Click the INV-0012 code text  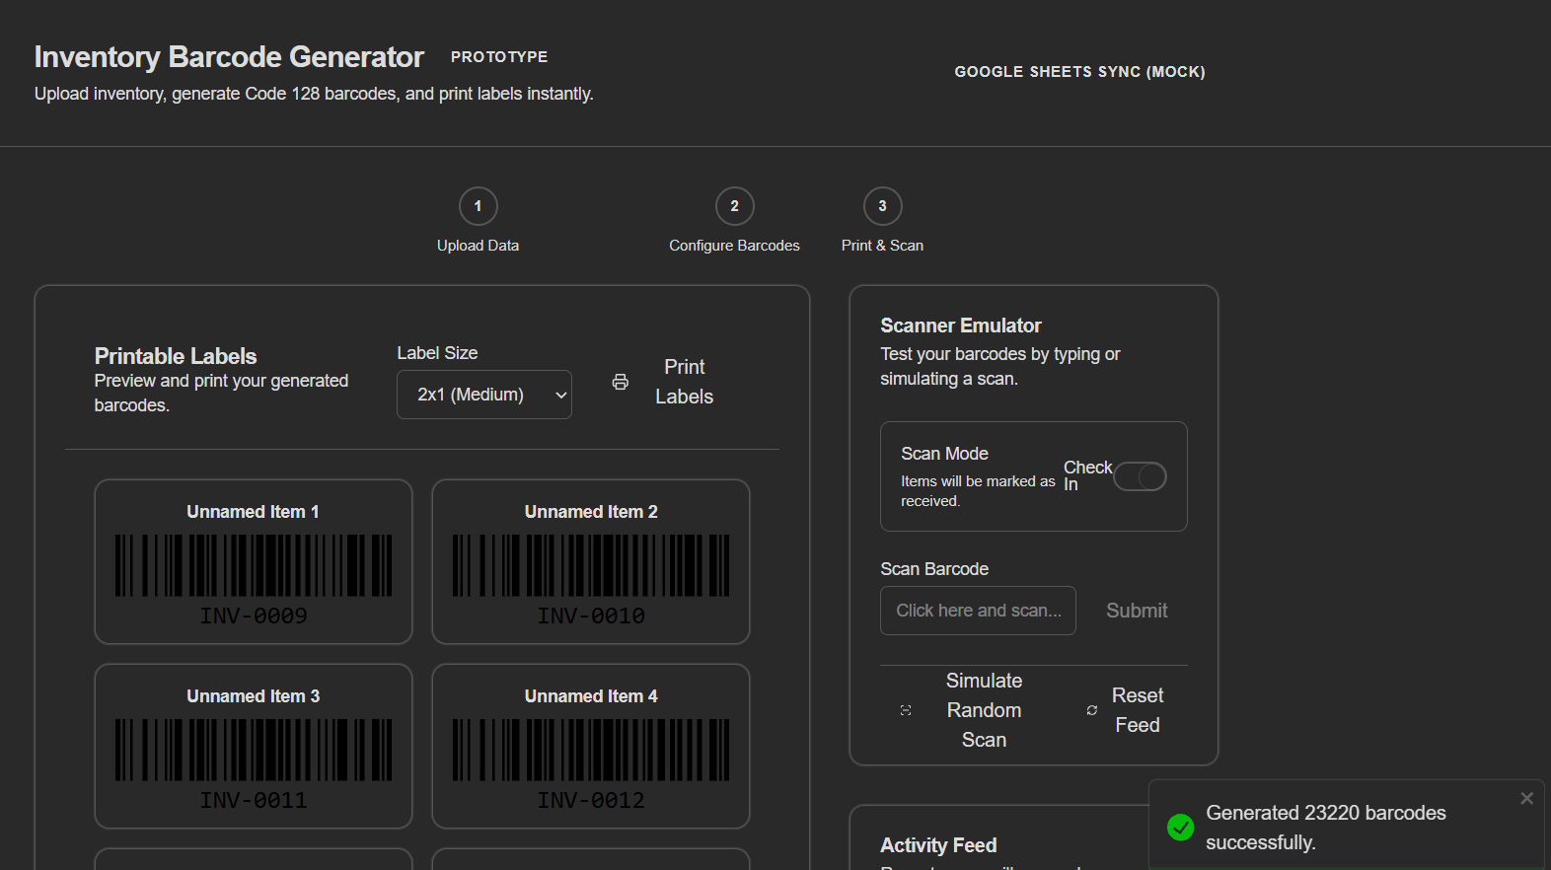pyautogui.click(x=591, y=800)
